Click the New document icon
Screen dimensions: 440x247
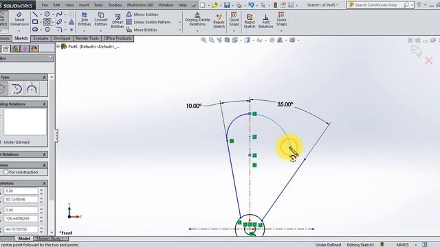[203, 5]
